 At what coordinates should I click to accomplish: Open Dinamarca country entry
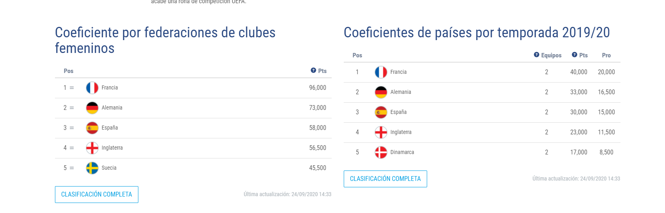[402, 152]
